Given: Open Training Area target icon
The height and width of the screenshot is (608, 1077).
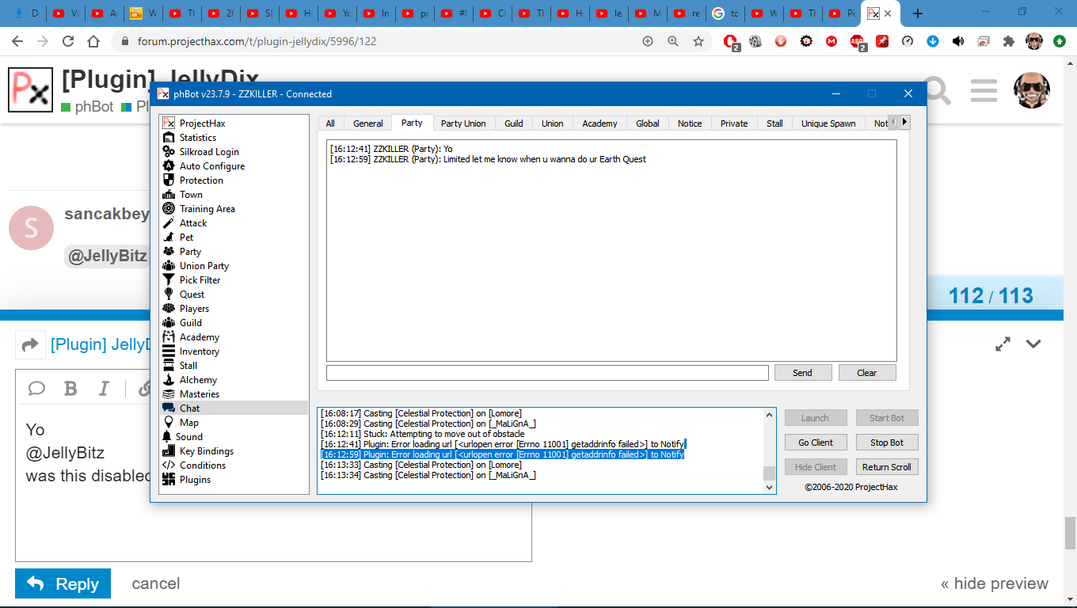Looking at the screenshot, I should (x=168, y=209).
